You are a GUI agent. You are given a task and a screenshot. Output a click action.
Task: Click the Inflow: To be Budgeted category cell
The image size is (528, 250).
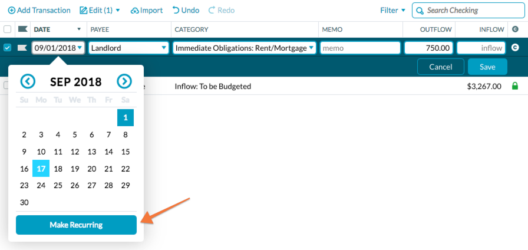[213, 86]
